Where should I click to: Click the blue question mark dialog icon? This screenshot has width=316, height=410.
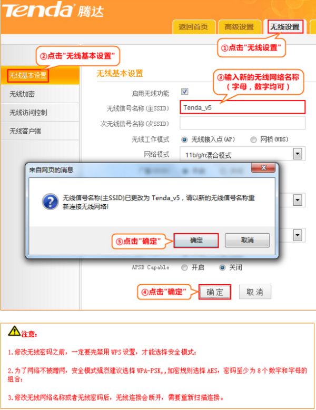[x=51, y=202]
